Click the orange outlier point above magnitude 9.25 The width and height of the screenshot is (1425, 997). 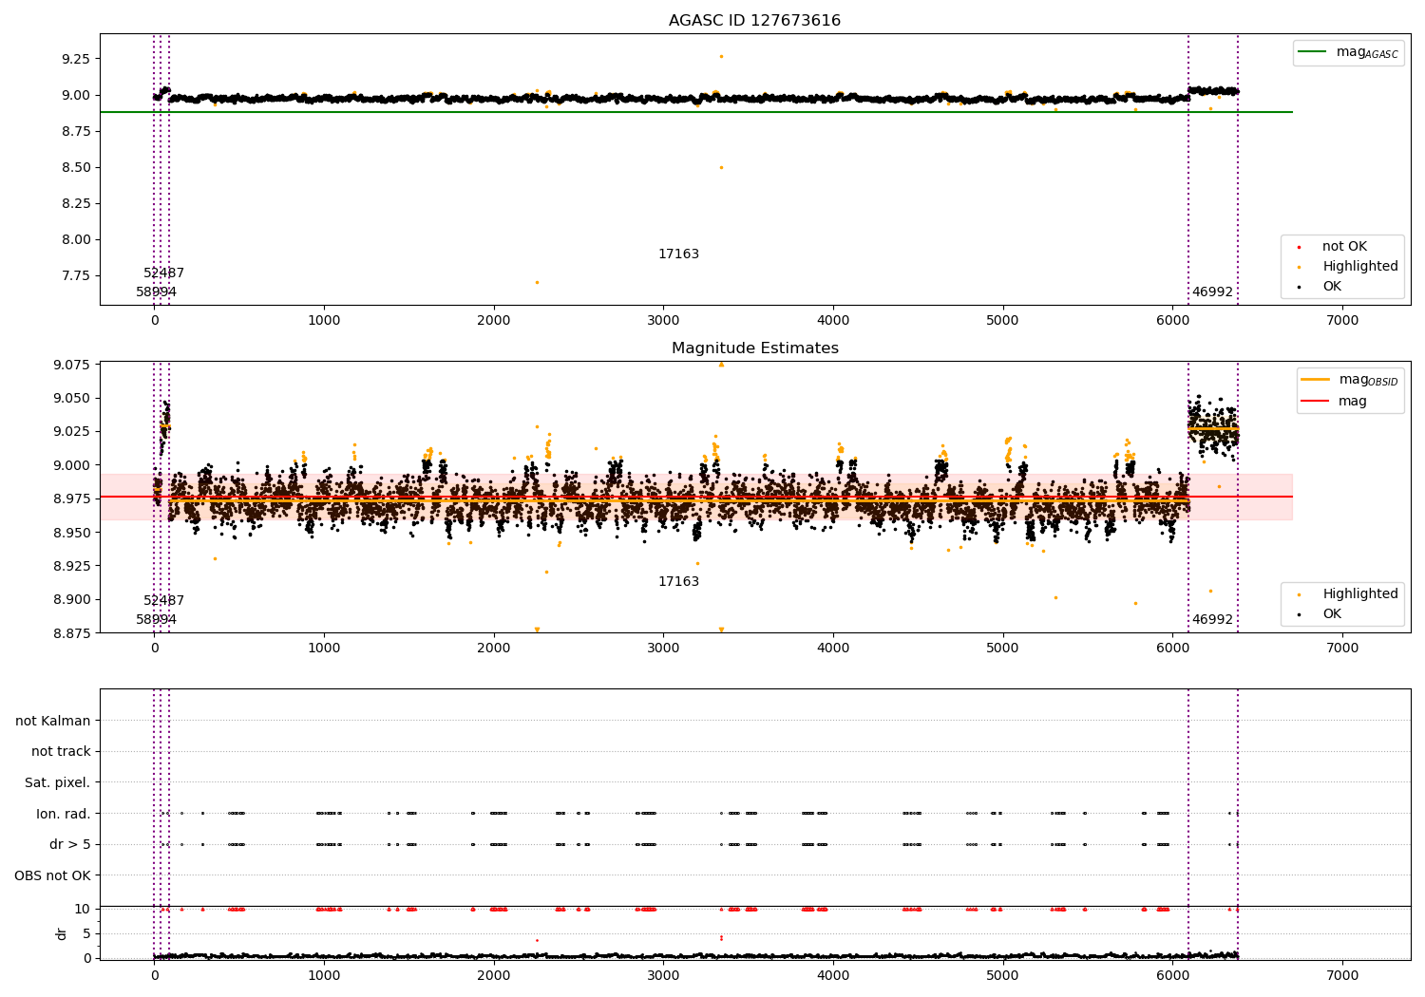coord(721,56)
